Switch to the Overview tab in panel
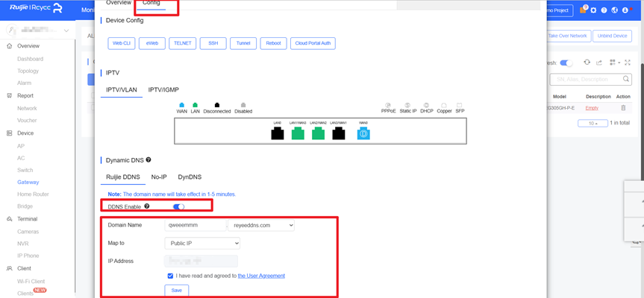This screenshot has width=644, height=298. pyautogui.click(x=119, y=3)
